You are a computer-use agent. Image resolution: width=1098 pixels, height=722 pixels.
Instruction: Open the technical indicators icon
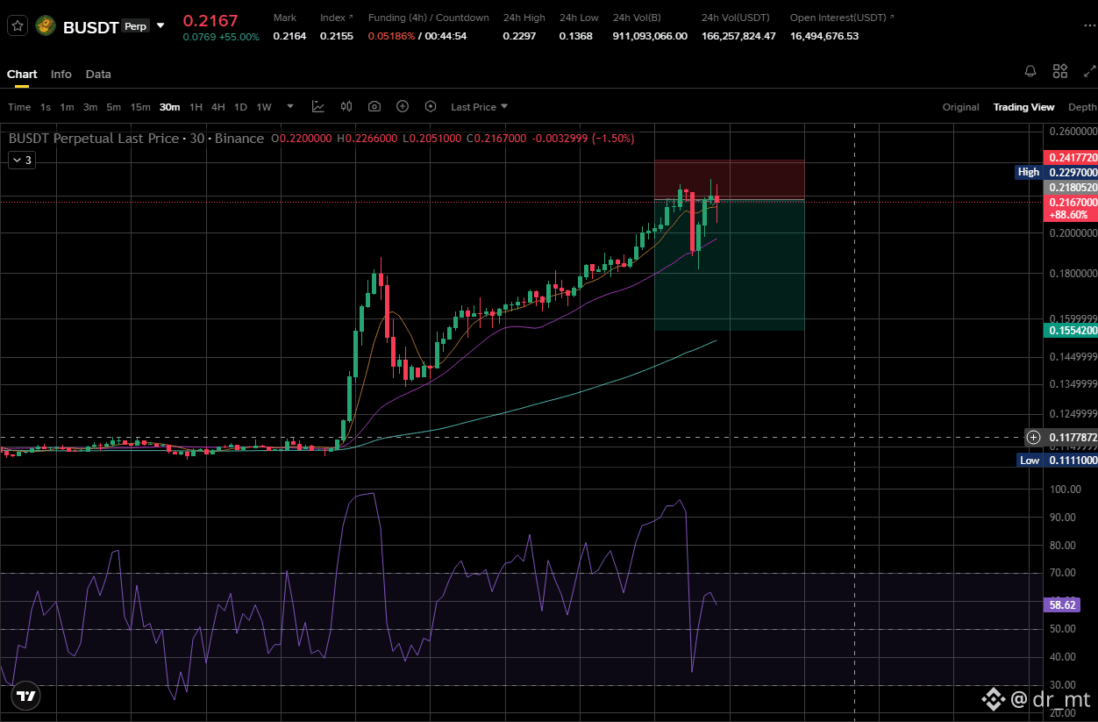point(318,107)
